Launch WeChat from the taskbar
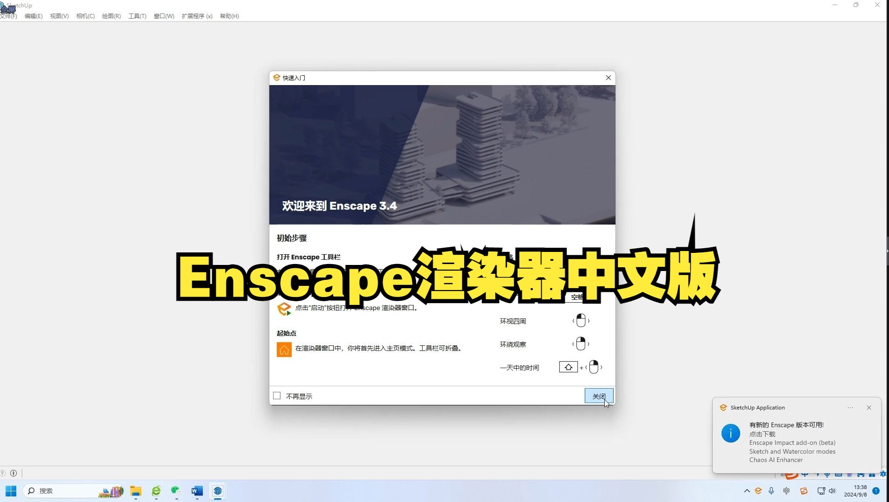 pyautogui.click(x=176, y=490)
